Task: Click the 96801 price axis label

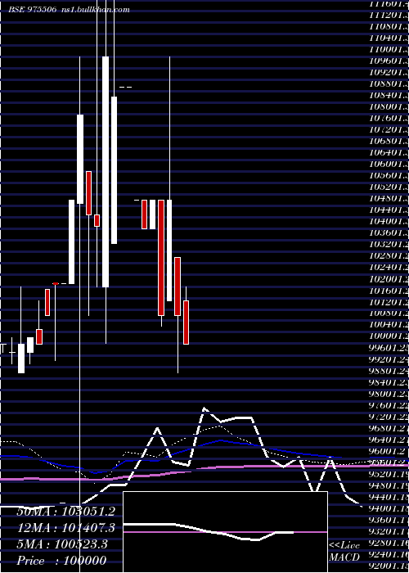Action: [389, 427]
